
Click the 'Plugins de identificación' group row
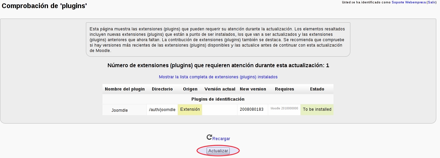click(x=218, y=99)
